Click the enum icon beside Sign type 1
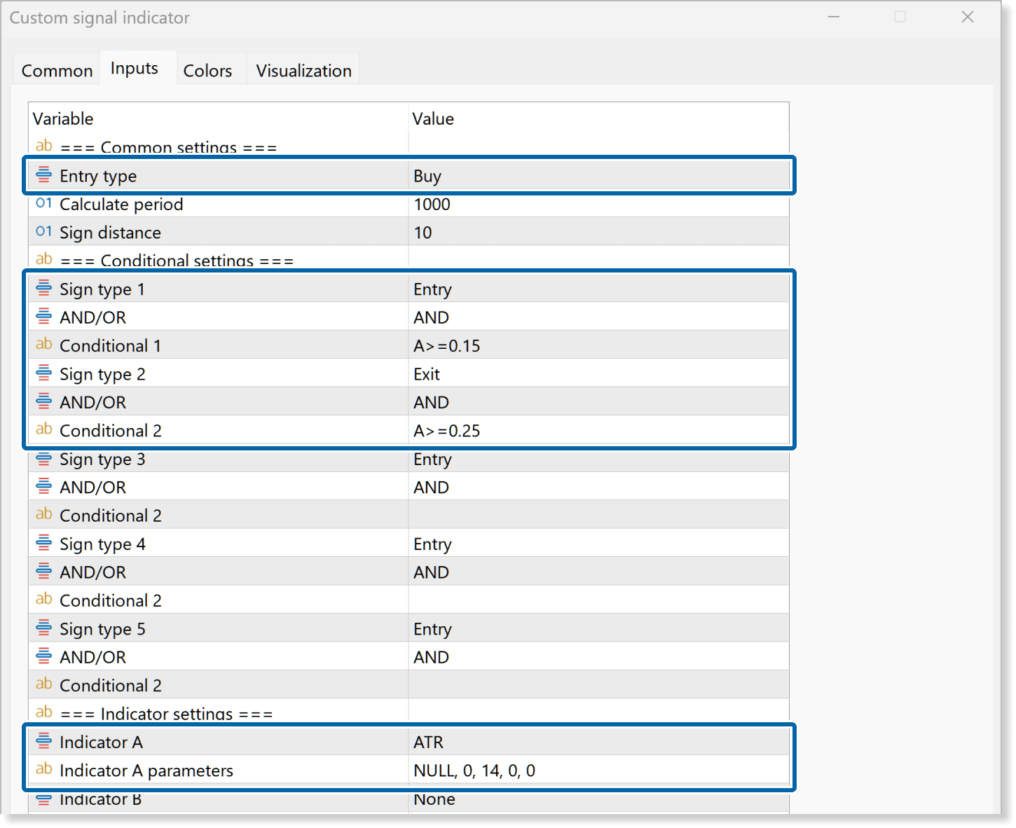This screenshot has width=1016, height=828. (43, 288)
